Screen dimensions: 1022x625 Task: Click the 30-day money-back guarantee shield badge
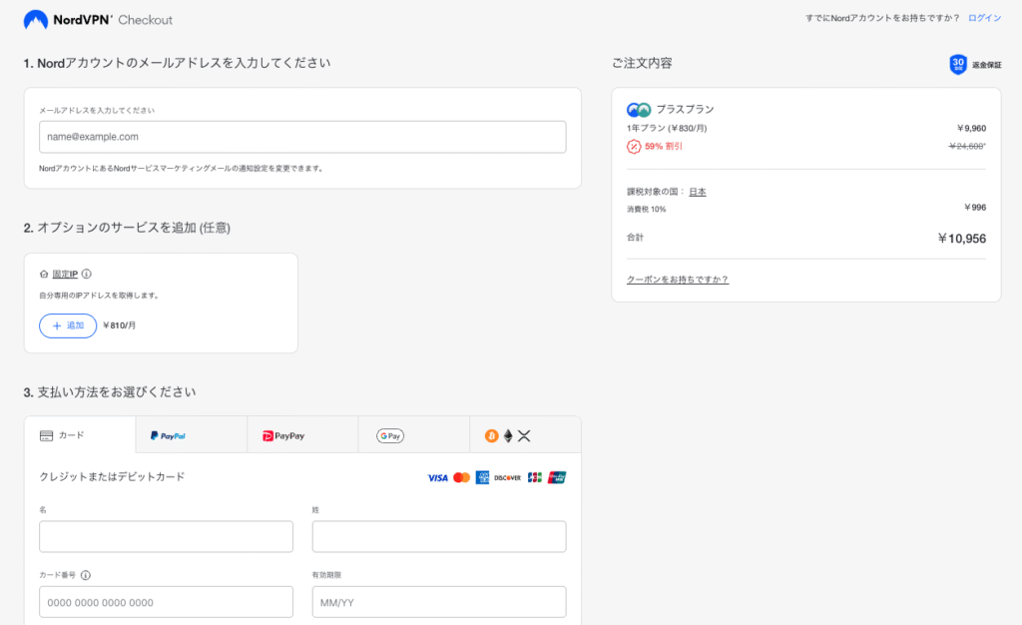click(958, 64)
